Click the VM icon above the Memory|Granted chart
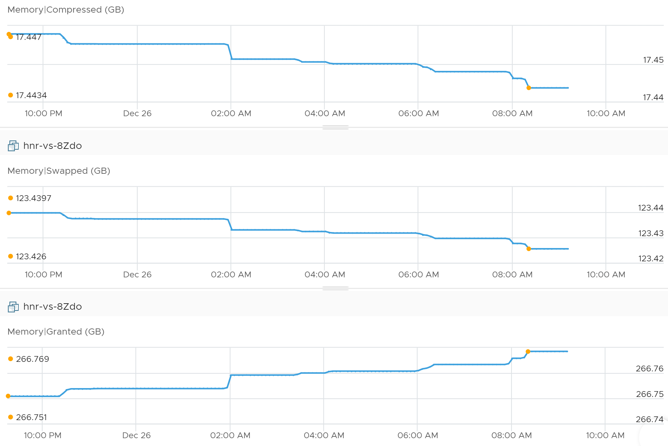This screenshot has height=446, width=668. tap(13, 307)
